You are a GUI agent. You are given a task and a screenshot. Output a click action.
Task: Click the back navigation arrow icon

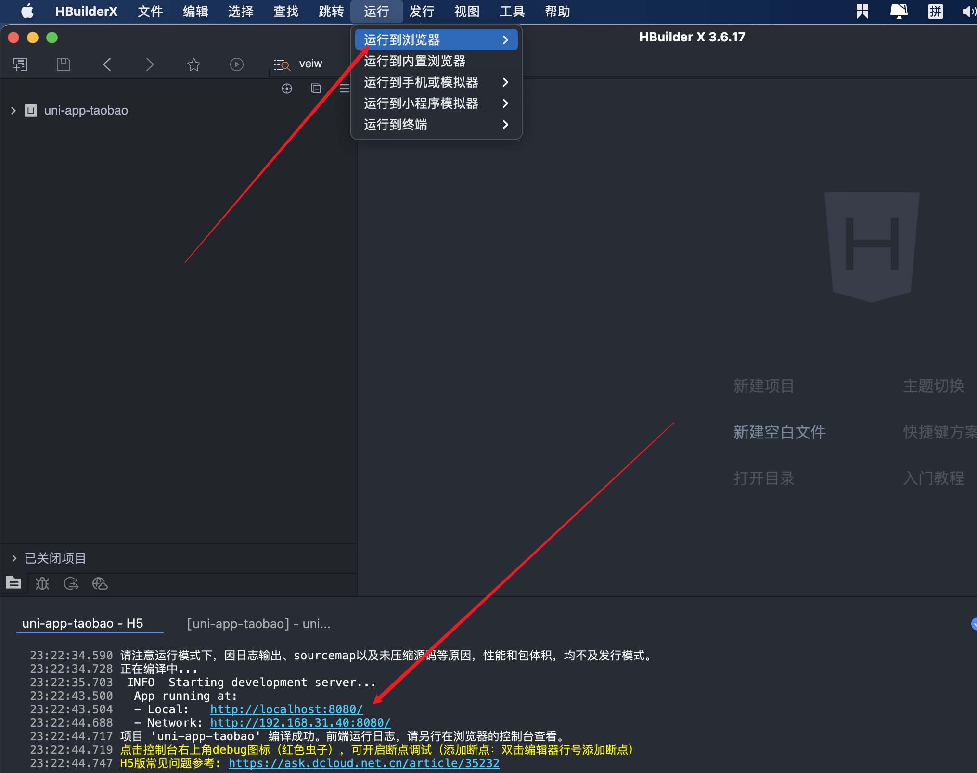107,64
